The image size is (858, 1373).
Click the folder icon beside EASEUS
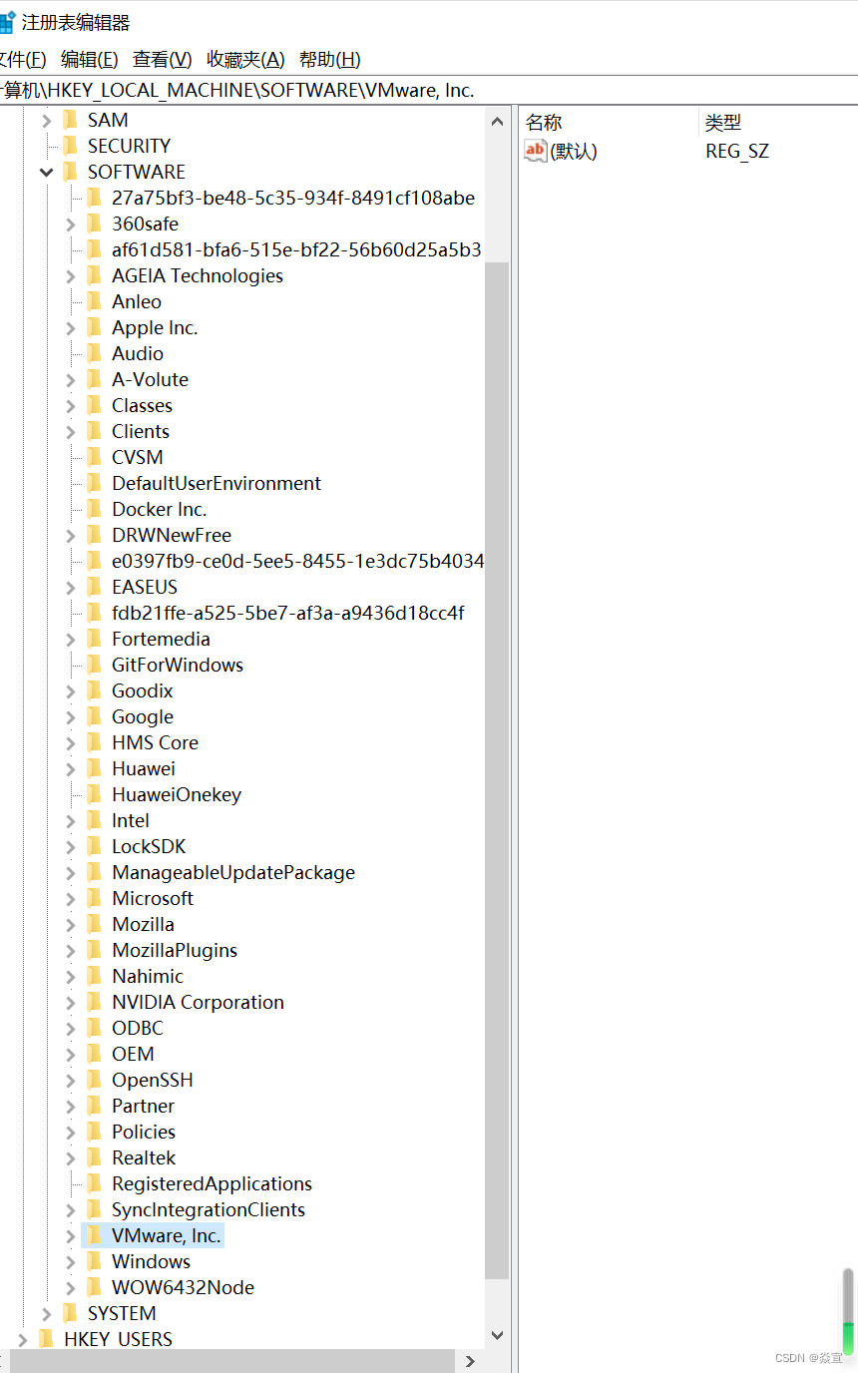click(x=94, y=587)
